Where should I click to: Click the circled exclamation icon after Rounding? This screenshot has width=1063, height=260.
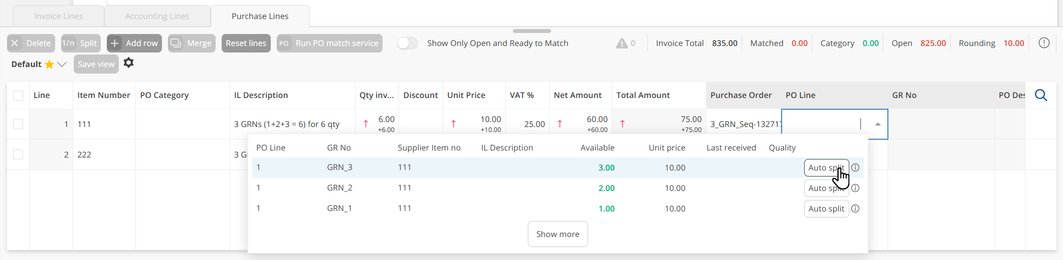point(1044,43)
